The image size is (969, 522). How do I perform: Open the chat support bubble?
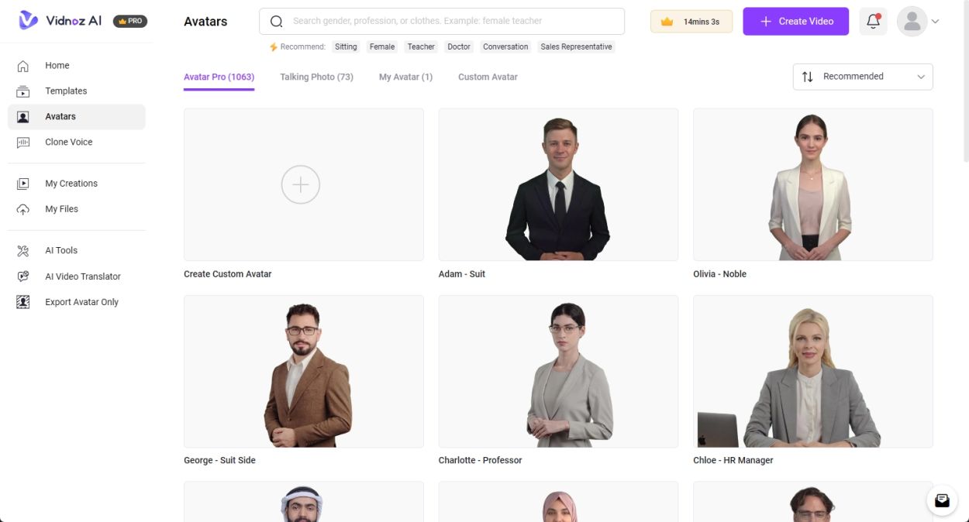[941, 500]
